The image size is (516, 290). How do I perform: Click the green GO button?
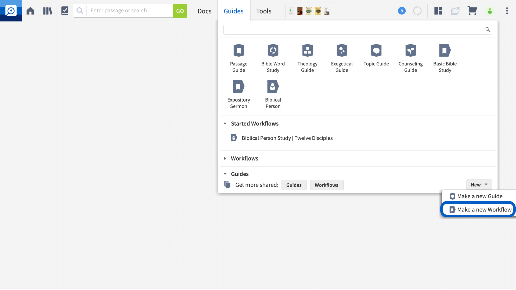(x=180, y=10)
